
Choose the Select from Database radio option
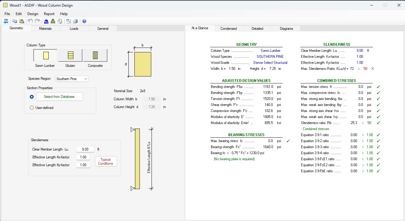32,97
